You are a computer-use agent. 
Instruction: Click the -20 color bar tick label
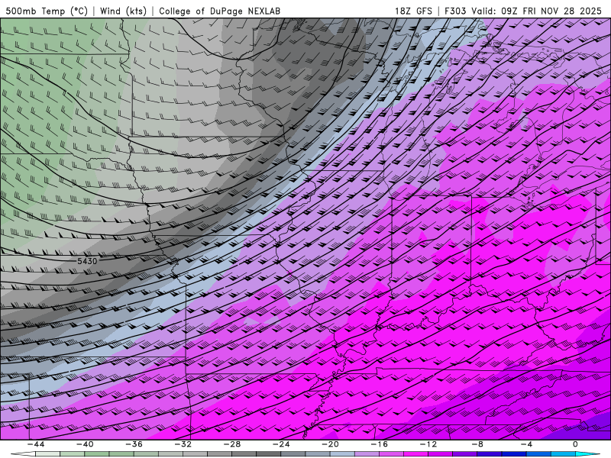tap(331, 444)
